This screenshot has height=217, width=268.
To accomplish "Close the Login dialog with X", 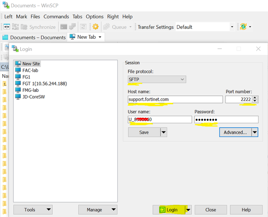I will click(x=258, y=49).
